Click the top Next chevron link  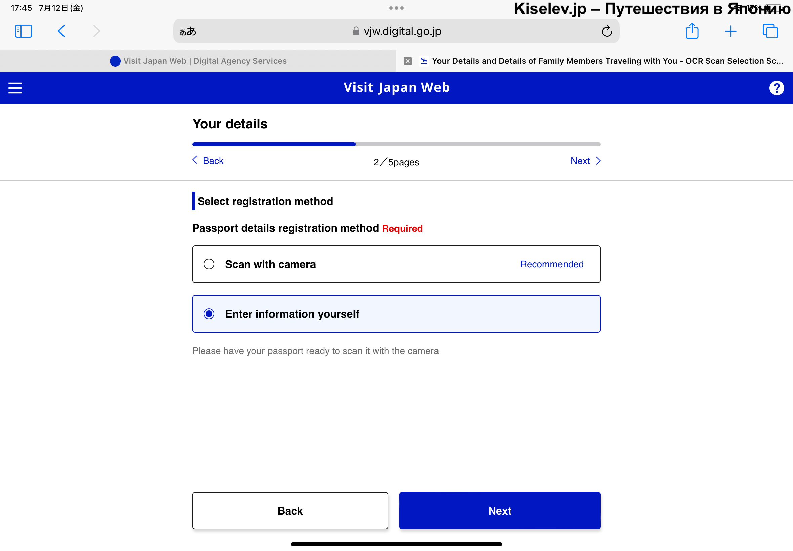[585, 161]
